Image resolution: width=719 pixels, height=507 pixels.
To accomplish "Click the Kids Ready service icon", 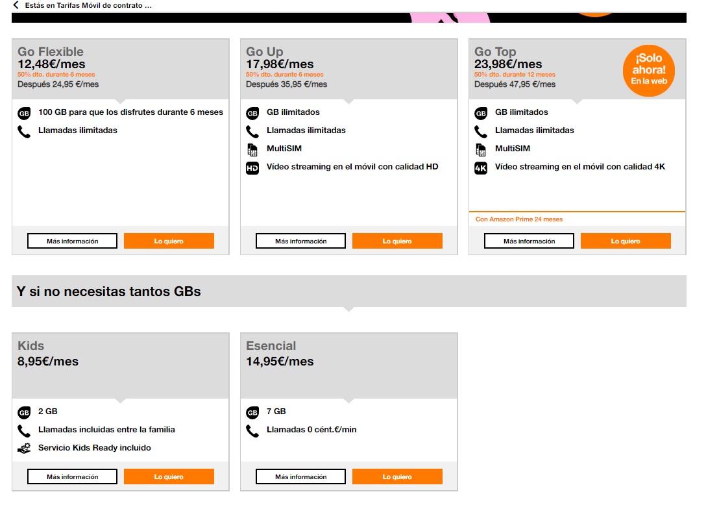I will 24,449.
